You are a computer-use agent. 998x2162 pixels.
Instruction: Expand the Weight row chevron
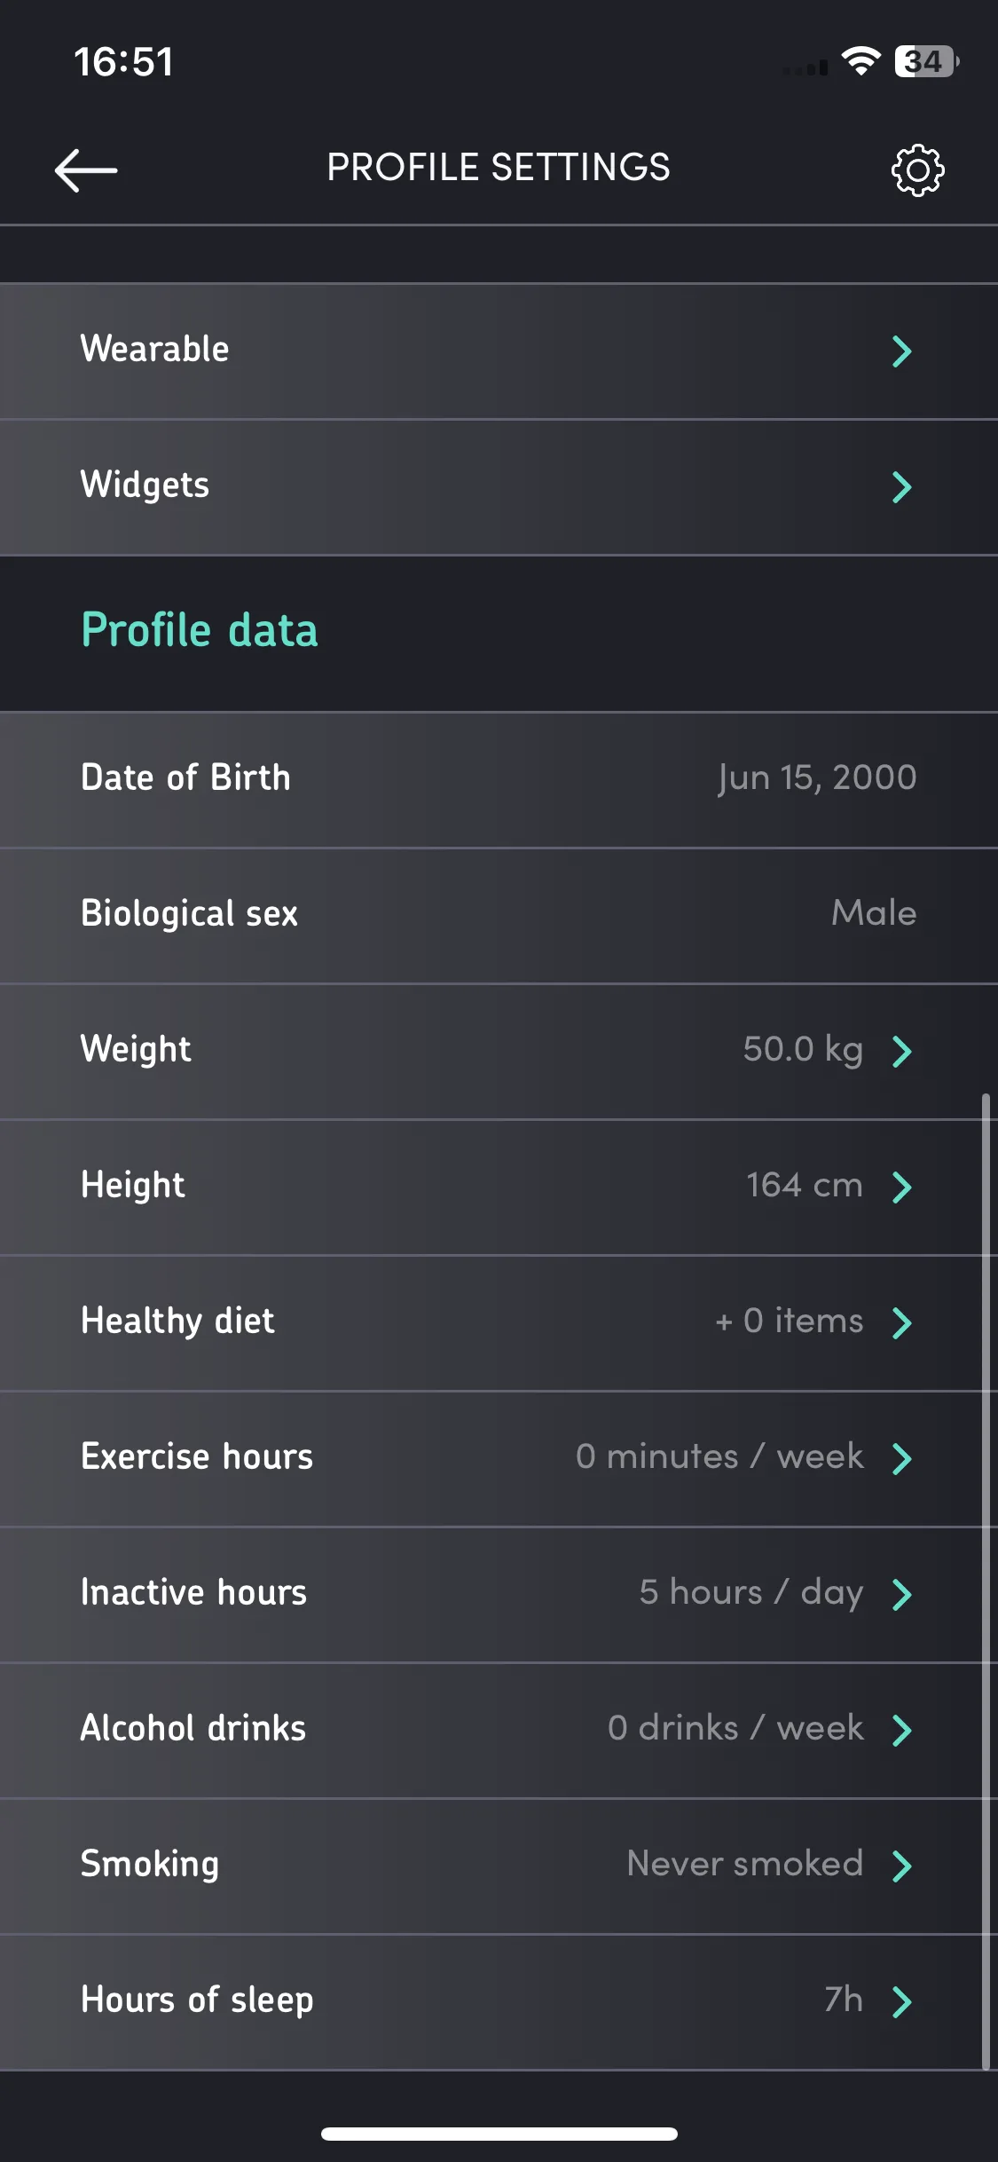tap(901, 1051)
